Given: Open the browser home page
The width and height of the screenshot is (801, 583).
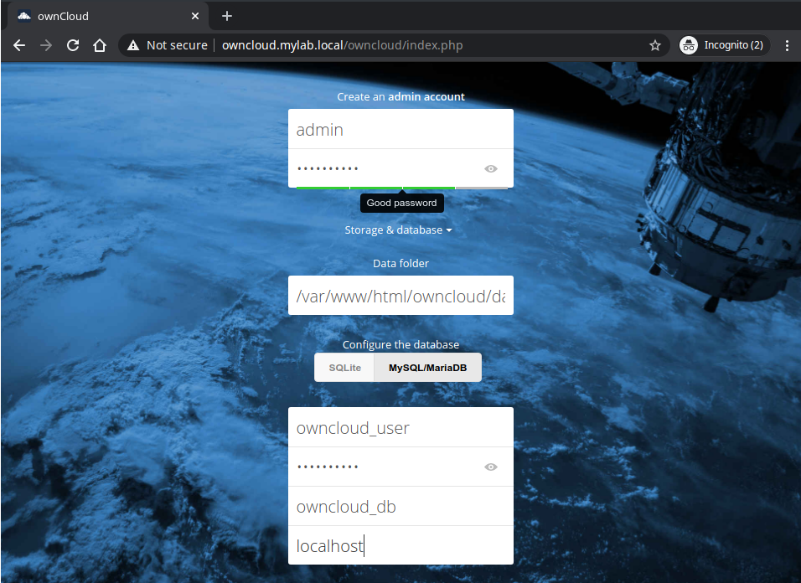Looking at the screenshot, I should point(100,45).
